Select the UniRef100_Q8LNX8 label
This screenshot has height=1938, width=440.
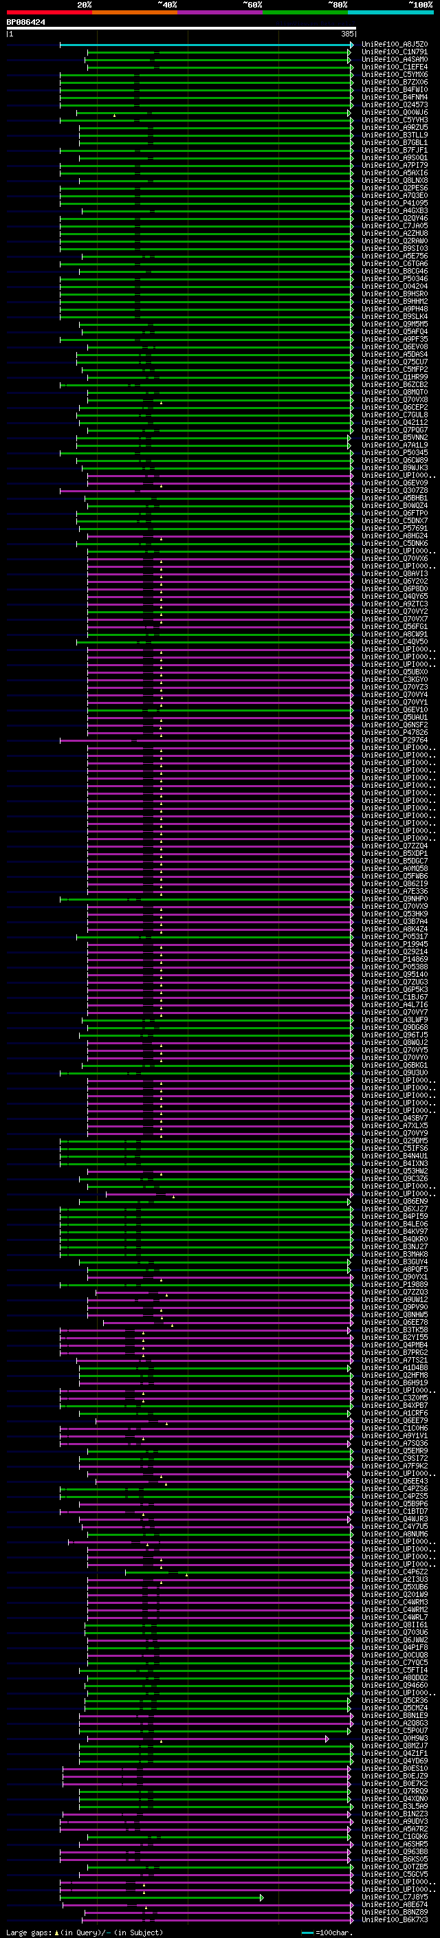click(395, 181)
